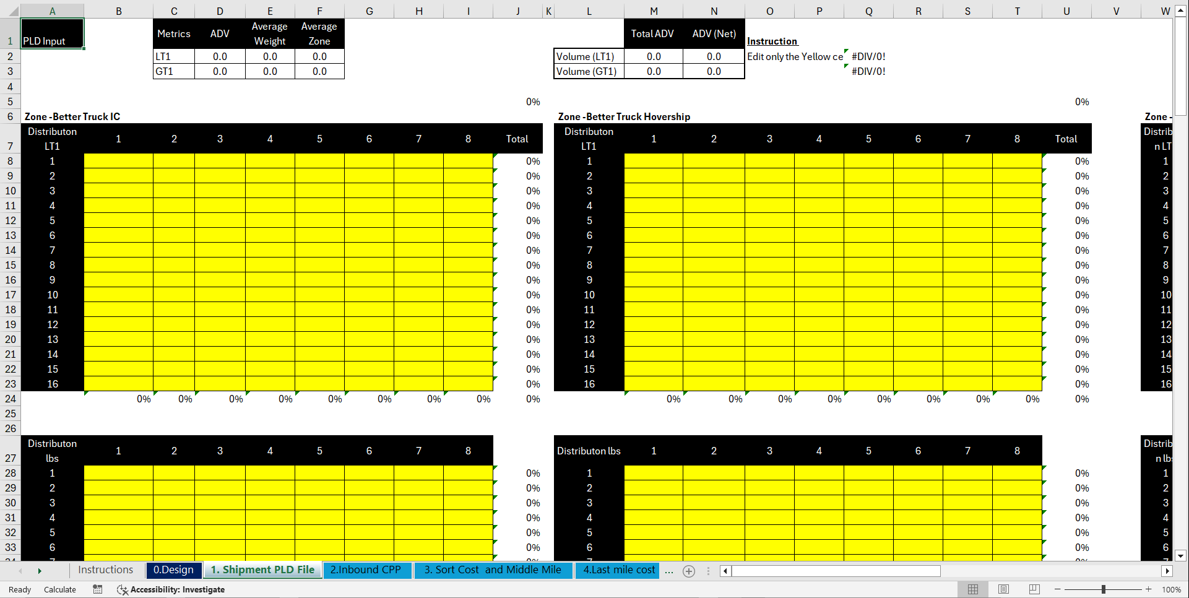Click the previous-sheet navigation arrow
1189x598 pixels.
[20, 570]
